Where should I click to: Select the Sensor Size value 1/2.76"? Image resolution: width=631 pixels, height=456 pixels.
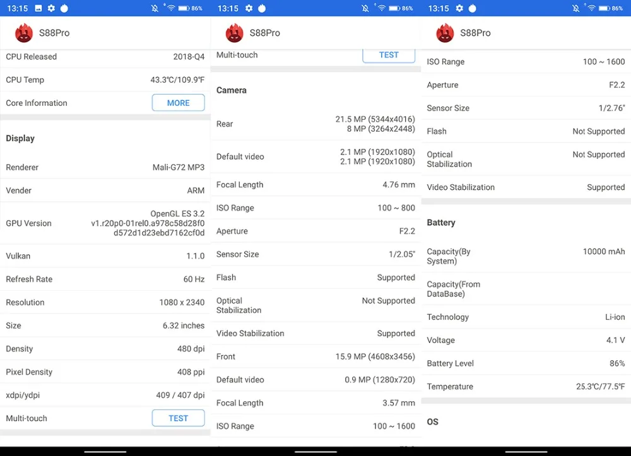[611, 108]
